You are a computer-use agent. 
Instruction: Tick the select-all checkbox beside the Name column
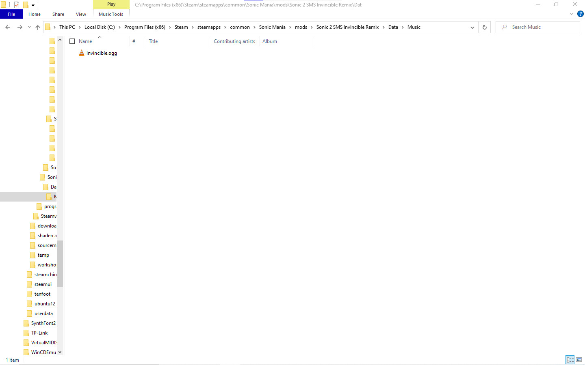(x=72, y=41)
